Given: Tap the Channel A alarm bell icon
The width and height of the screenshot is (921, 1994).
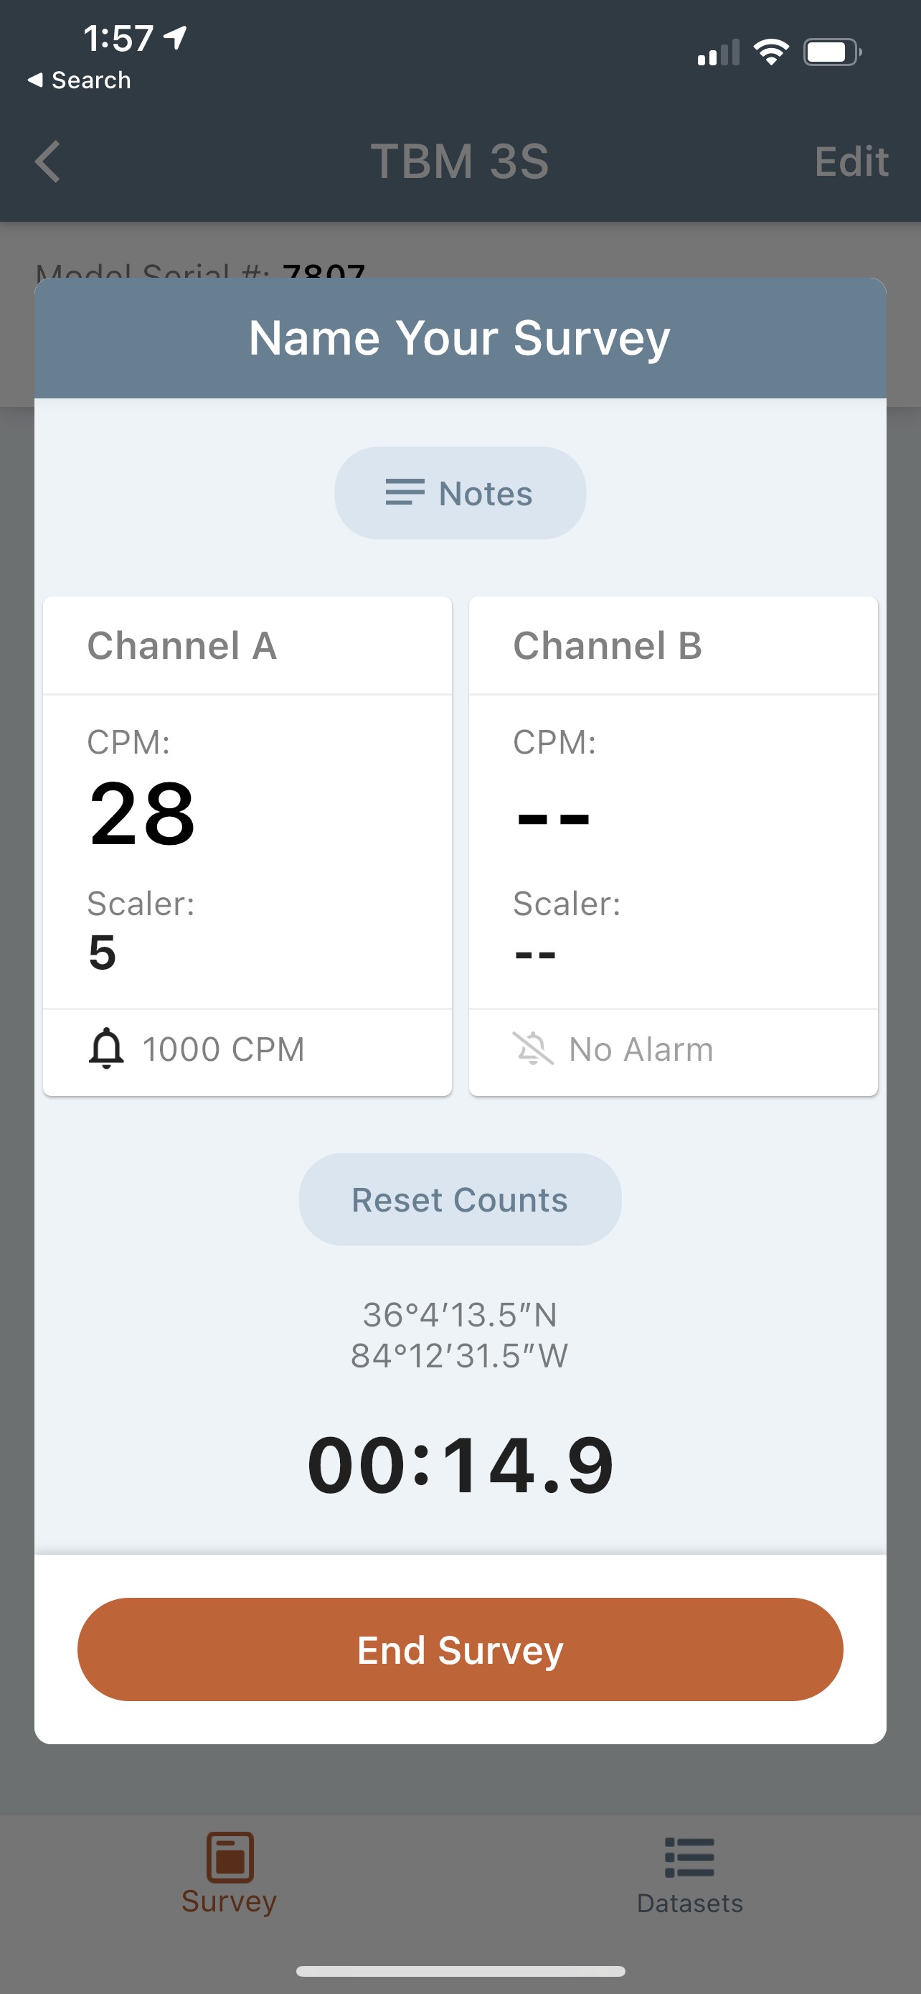Looking at the screenshot, I should (x=107, y=1049).
